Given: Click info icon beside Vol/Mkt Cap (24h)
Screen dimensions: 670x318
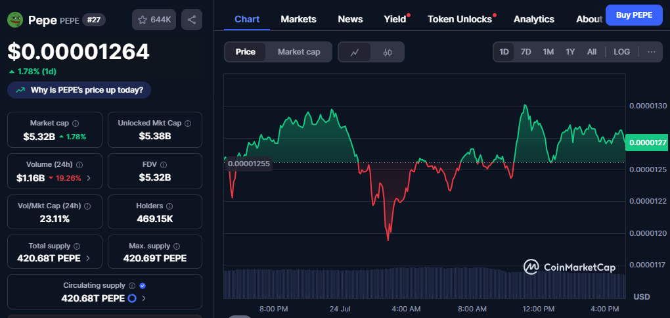Looking at the screenshot, I should [87, 206].
